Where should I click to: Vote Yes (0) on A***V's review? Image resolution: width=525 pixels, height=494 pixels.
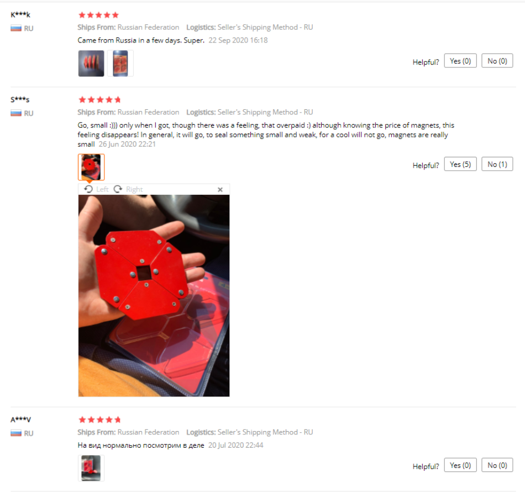[x=460, y=465]
